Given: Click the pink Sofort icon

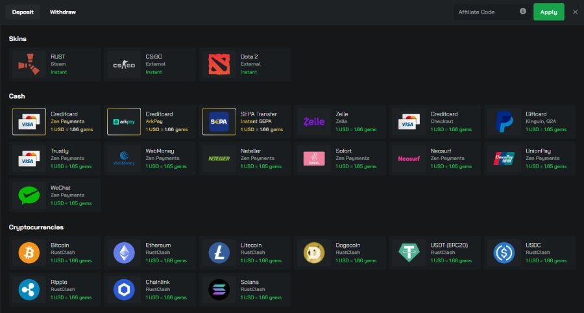Looking at the screenshot, I should [x=314, y=158].
